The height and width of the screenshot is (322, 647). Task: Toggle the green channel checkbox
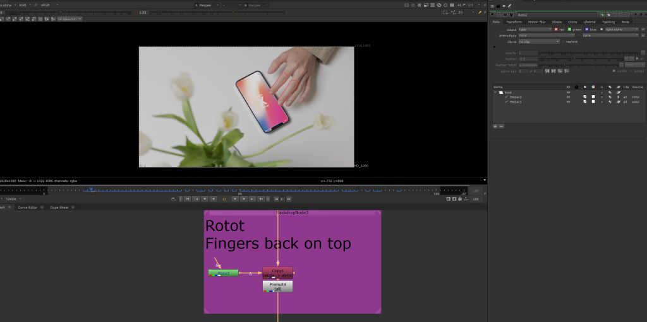pyautogui.click(x=569, y=29)
